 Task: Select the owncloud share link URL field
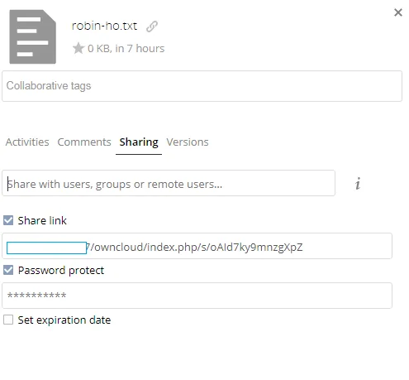pos(197,246)
